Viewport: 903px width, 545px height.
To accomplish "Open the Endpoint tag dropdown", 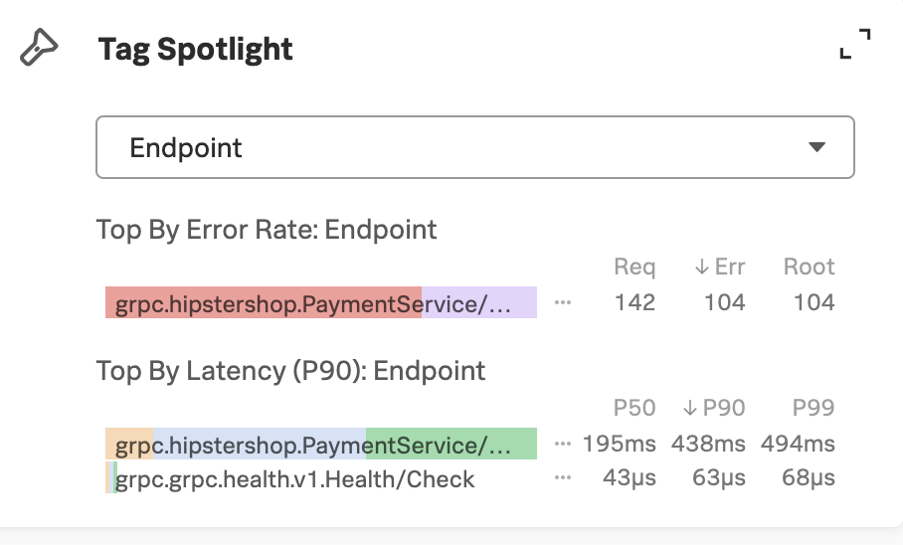I will coord(475,147).
